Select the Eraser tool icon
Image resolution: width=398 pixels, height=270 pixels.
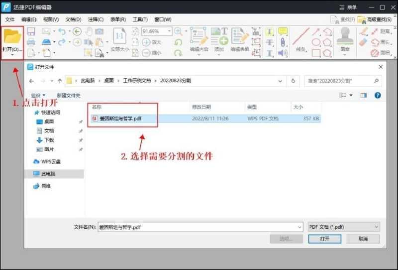tap(363, 42)
